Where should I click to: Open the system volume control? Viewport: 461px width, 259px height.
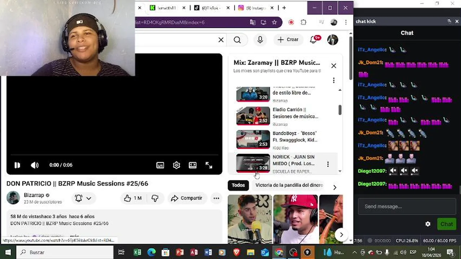403,252
